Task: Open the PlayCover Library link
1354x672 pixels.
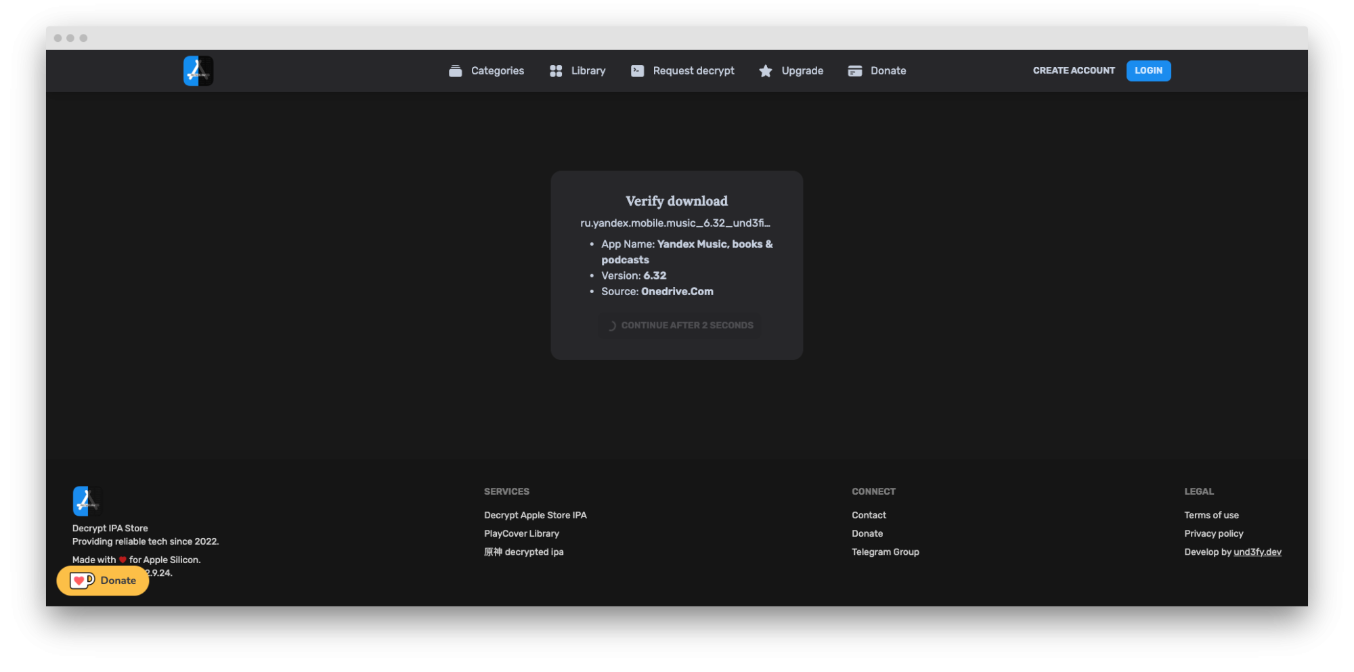Action: (521, 533)
